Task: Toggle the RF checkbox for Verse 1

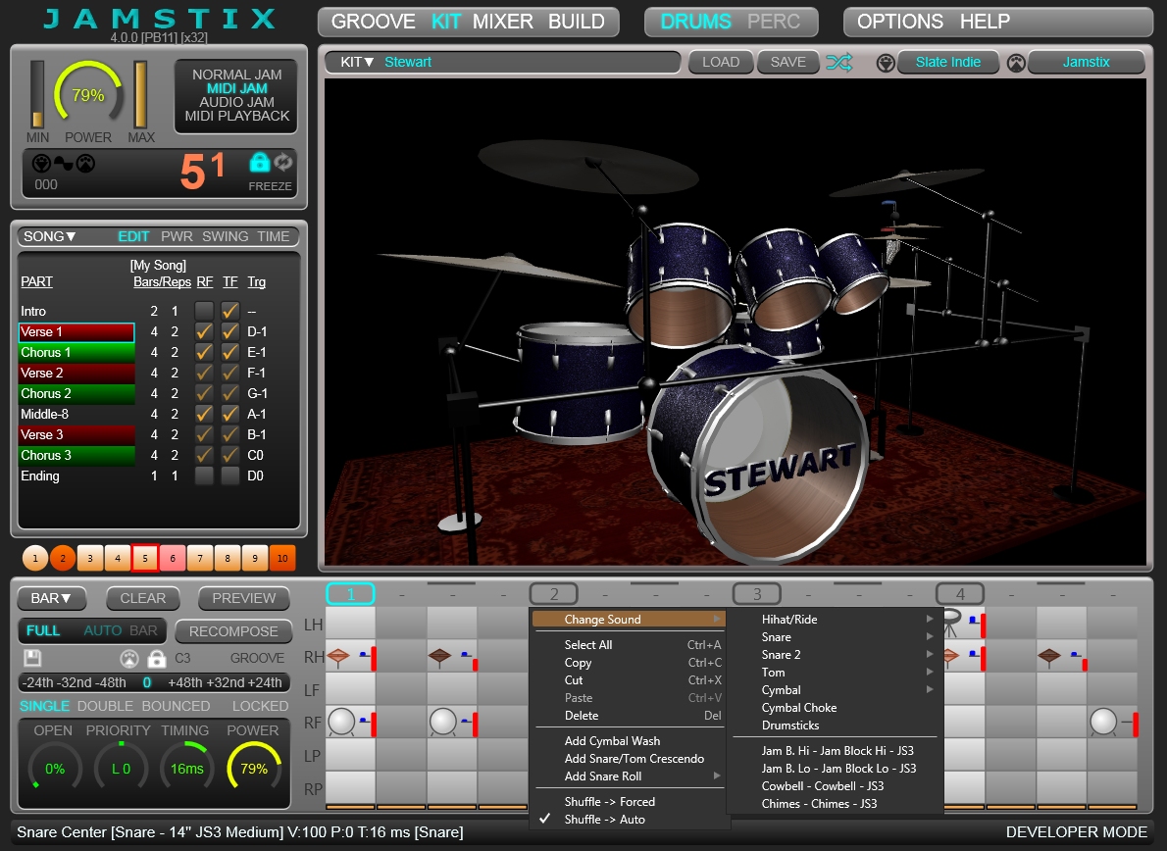Action: 204,331
